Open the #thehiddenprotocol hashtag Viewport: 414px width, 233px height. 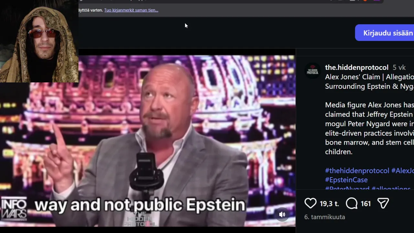pyautogui.click(x=357, y=171)
